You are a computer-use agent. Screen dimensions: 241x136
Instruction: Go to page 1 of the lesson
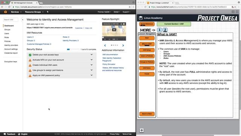[159, 30]
